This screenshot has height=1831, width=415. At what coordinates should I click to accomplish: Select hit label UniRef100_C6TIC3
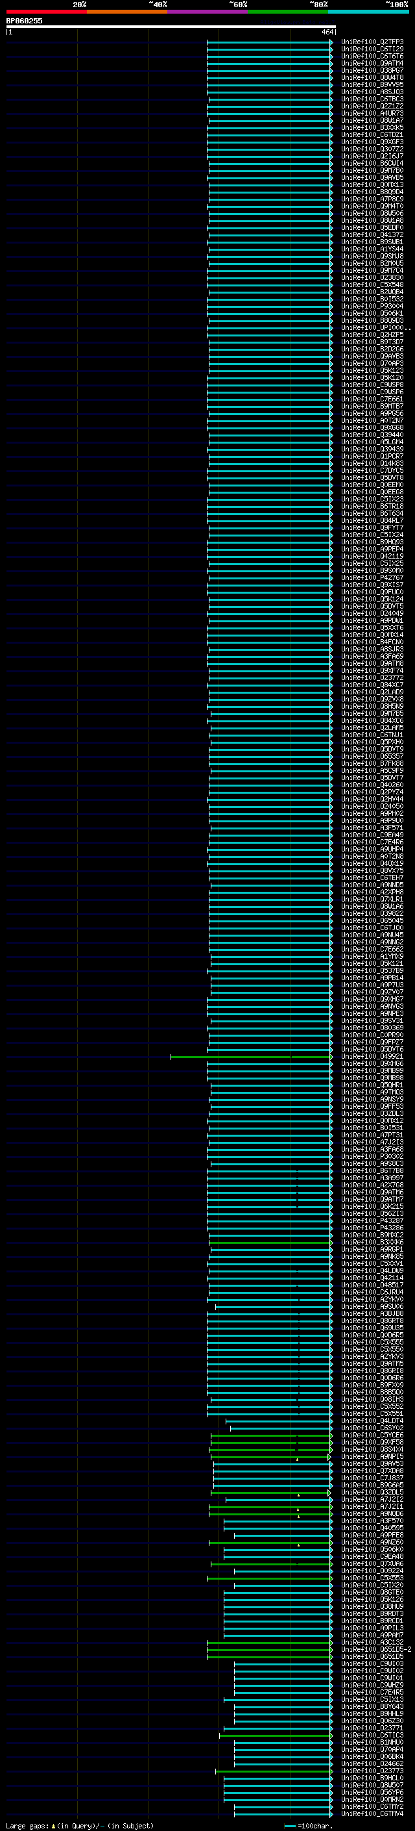372,1736
